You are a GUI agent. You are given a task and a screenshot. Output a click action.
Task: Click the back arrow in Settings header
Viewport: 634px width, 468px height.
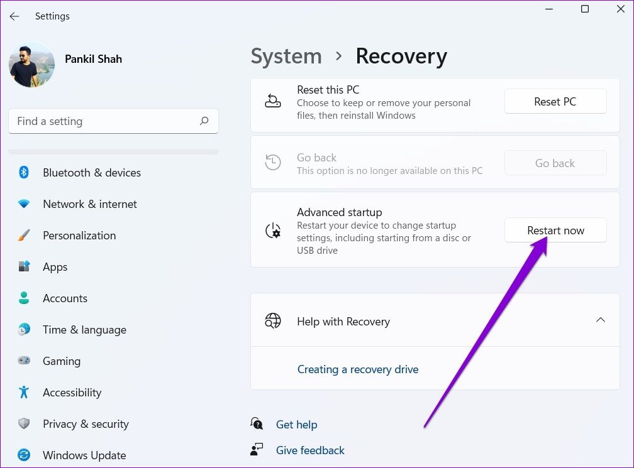click(x=14, y=16)
